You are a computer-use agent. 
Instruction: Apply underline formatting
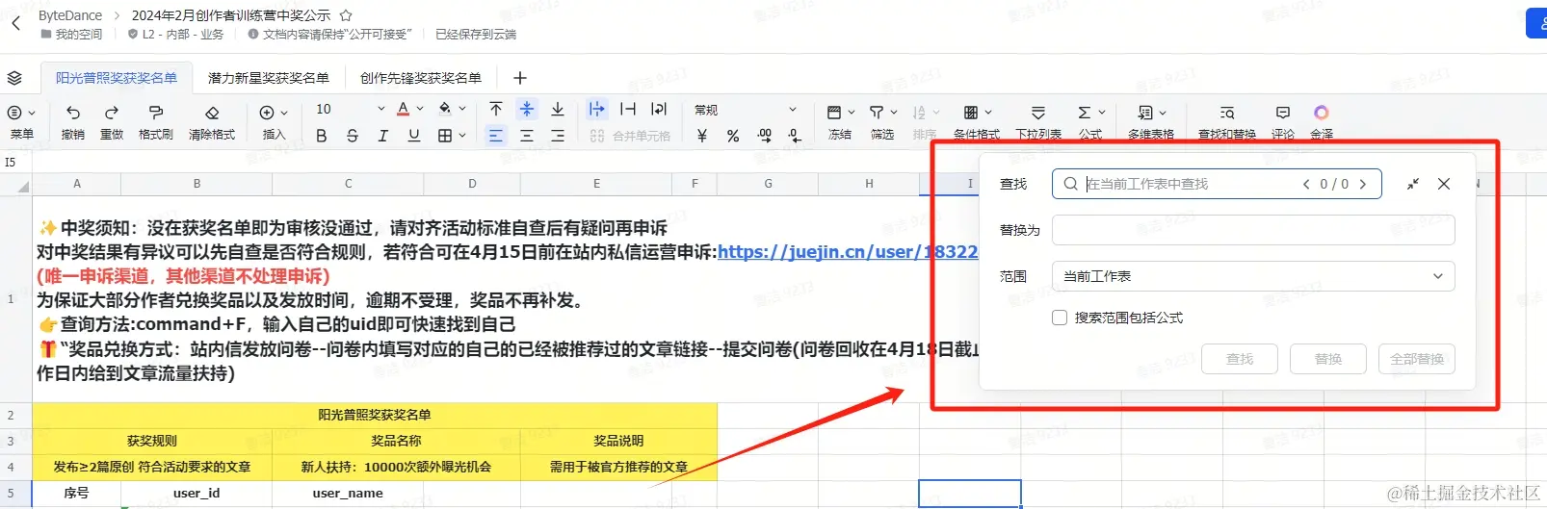(414, 136)
